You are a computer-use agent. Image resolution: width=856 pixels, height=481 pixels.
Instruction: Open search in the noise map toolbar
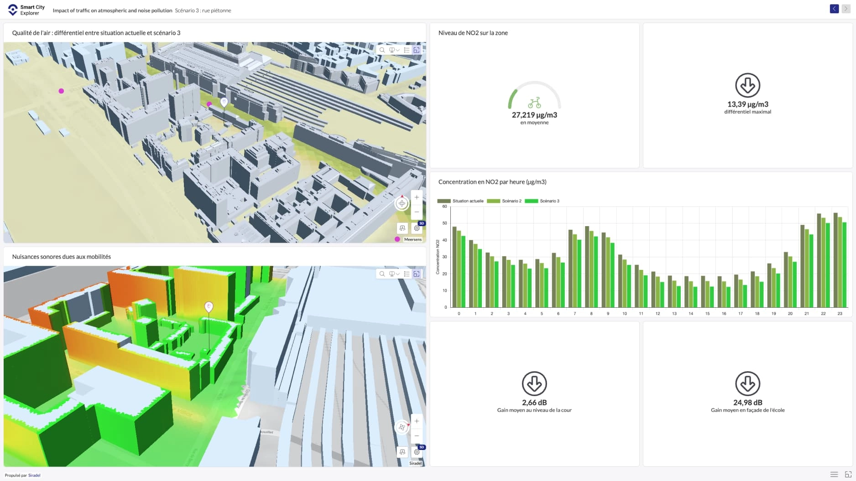382,274
